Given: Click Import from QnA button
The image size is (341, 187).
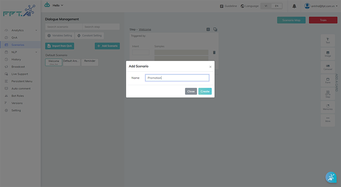Looking at the screenshot, I should [x=60, y=46].
